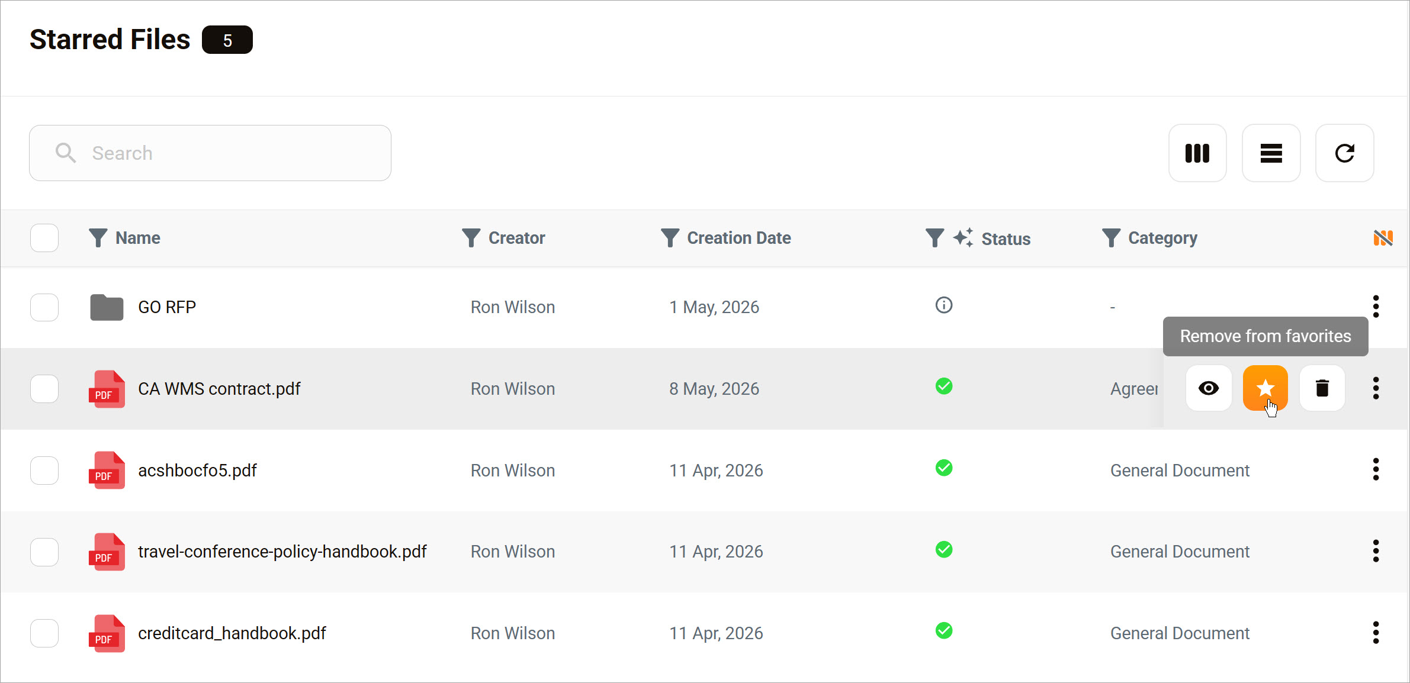The width and height of the screenshot is (1410, 683).
Task: Open acshbocfo5.pdf file name
Action: tap(197, 471)
